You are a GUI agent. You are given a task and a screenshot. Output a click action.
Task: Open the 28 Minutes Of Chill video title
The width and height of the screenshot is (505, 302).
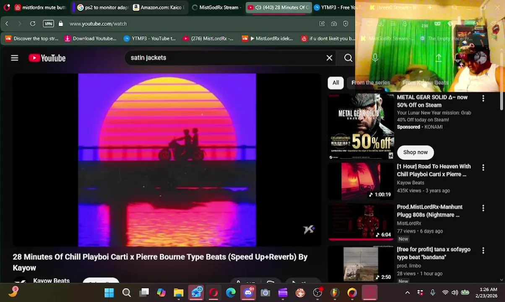pyautogui.click(x=160, y=262)
